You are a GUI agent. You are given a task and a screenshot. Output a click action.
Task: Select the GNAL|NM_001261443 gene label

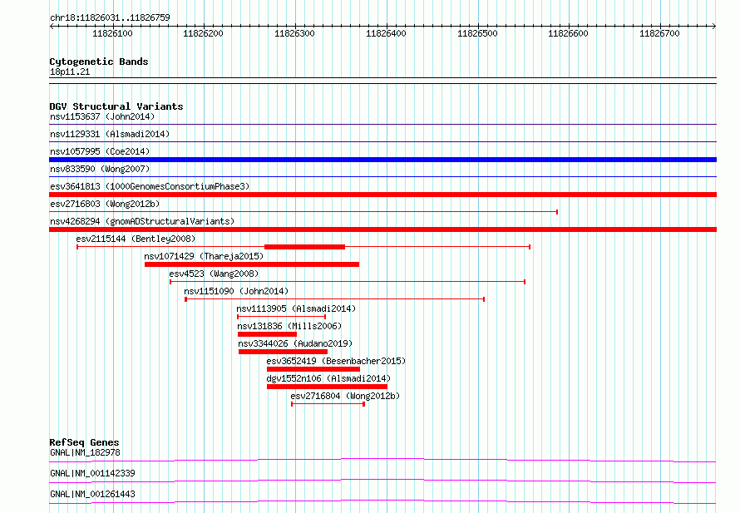pyautogui.click(x=92, y=494)
